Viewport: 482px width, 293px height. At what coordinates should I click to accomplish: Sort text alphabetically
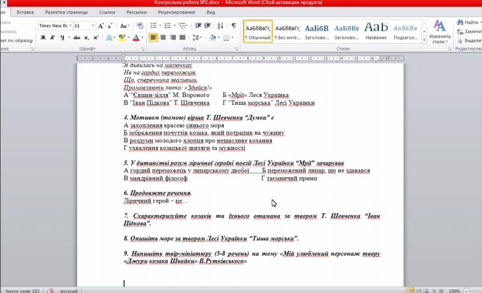(x=220, y=25)
